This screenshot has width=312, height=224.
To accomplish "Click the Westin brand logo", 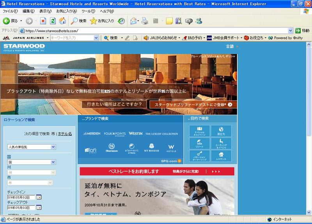I will click(136, 133).
